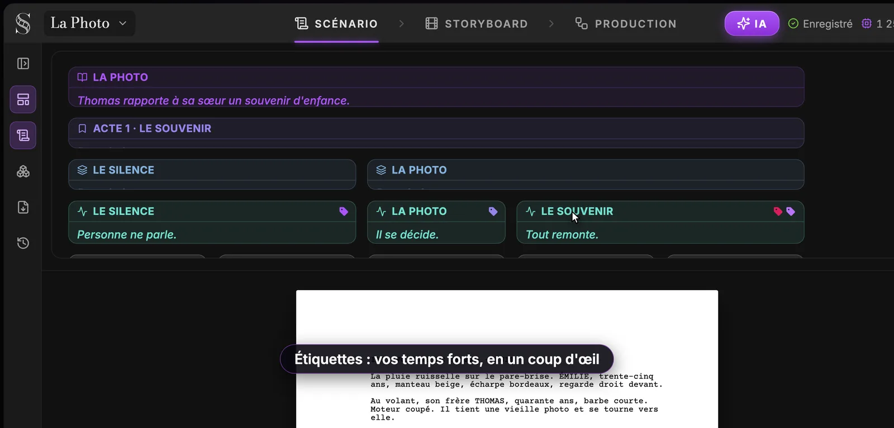Open the La Photo project dropdown
Screen dimensions: 894x428
(89, 23)
